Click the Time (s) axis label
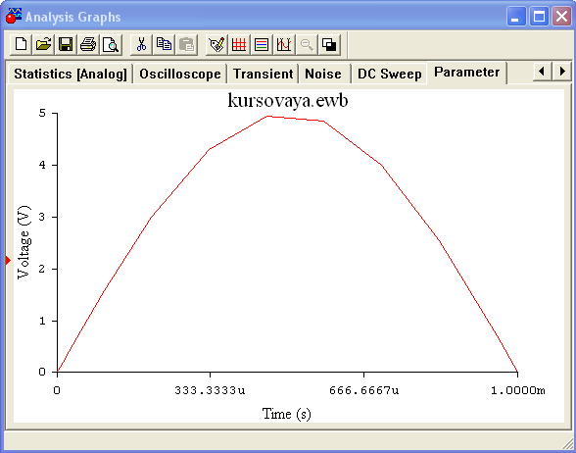576x453 pixels. click(286, 414)
